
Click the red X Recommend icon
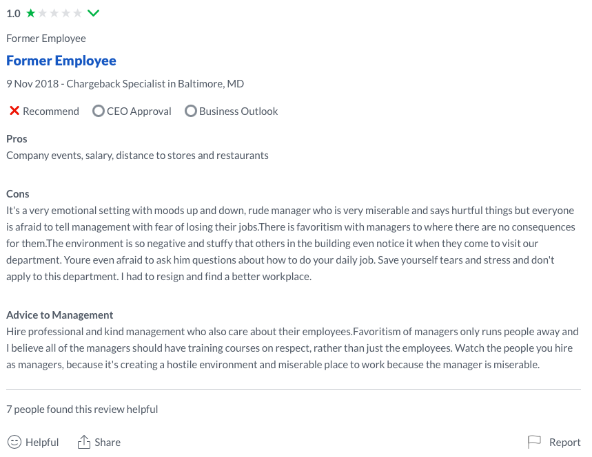[x=14, y=111]
